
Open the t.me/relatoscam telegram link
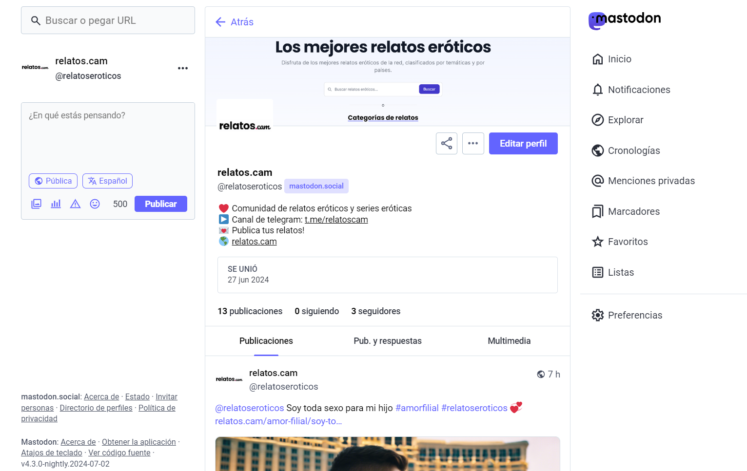(336, 220)
